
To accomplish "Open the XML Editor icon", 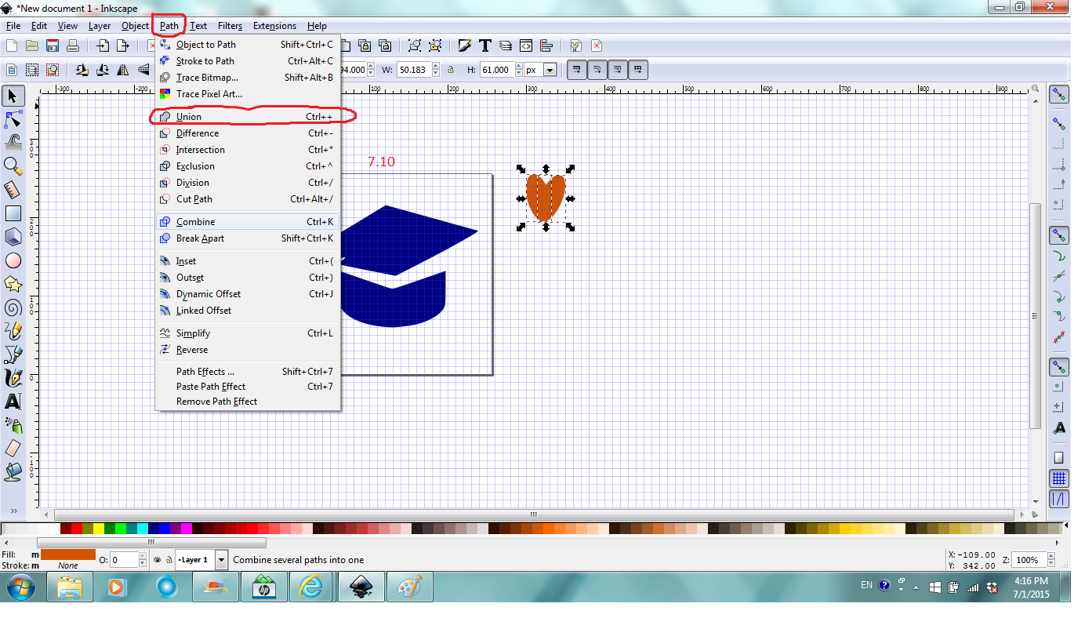I will (526, 45).
